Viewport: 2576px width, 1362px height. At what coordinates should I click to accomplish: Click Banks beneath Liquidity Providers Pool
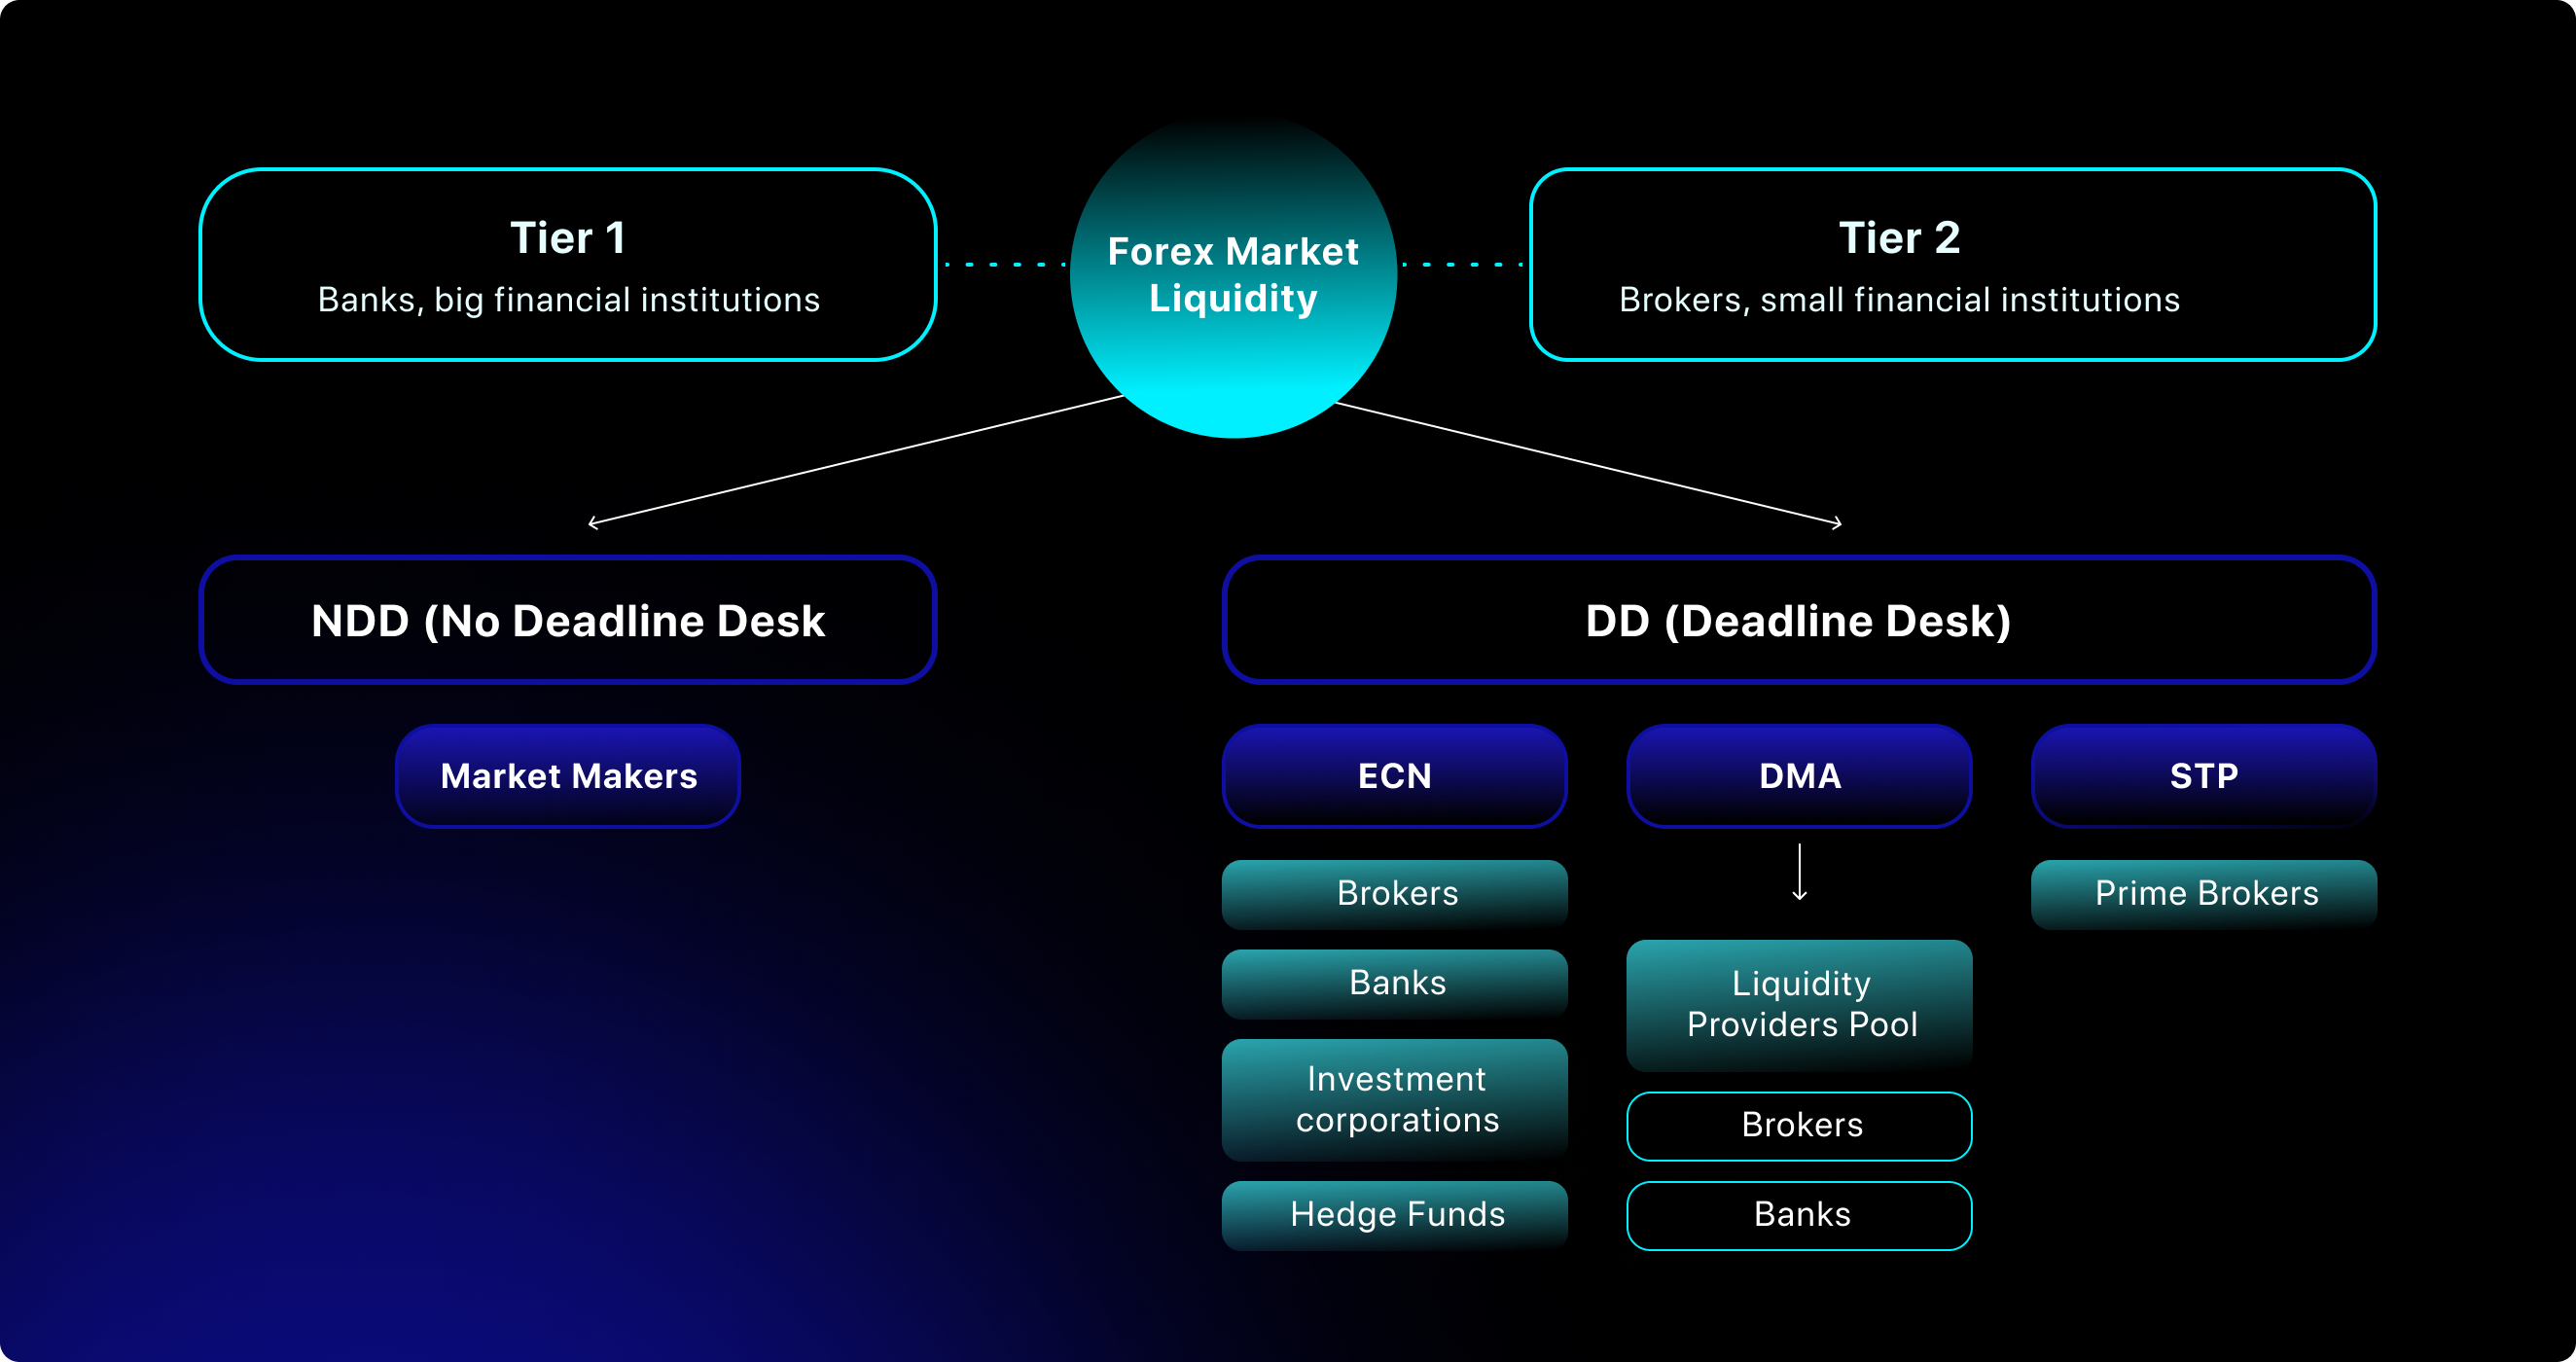click(x=1798, y=1214)
